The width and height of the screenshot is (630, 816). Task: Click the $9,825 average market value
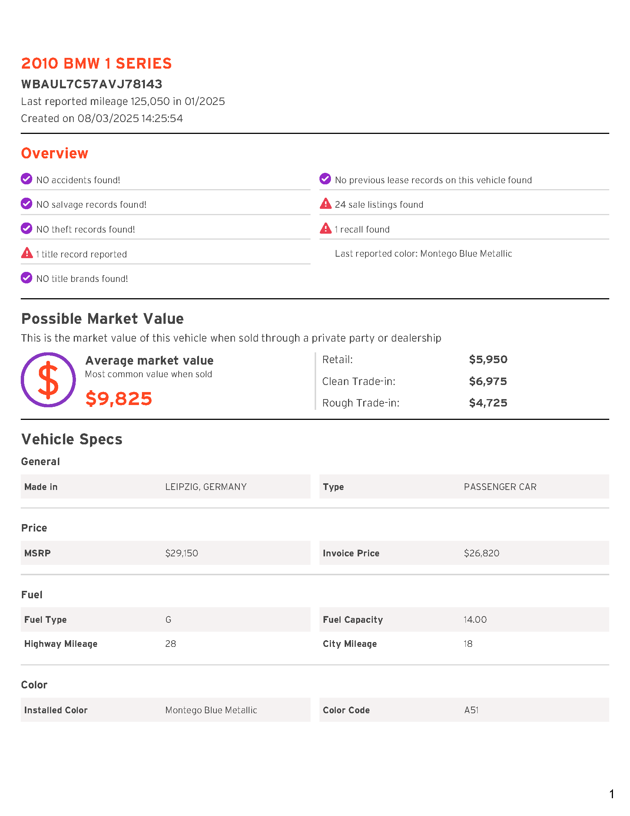point(119,399)
